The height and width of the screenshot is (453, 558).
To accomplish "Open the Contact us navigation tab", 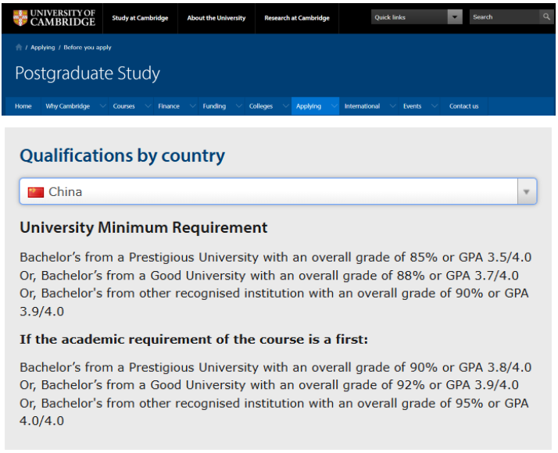I will [463, 106].
